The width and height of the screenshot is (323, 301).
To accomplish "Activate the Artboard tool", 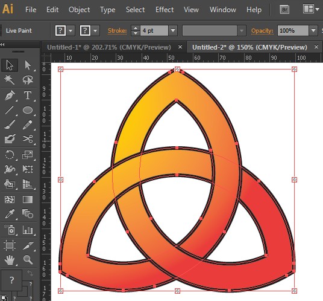I will (x=10, y=245).
